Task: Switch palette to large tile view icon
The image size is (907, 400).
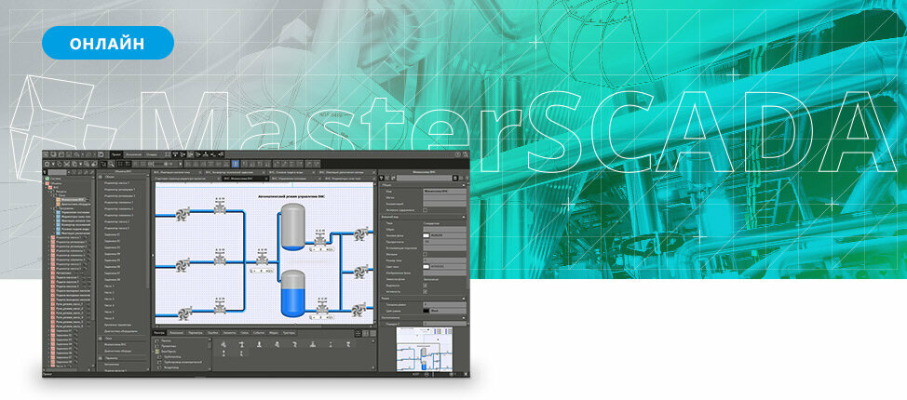Action: click(x=359, y=334)
